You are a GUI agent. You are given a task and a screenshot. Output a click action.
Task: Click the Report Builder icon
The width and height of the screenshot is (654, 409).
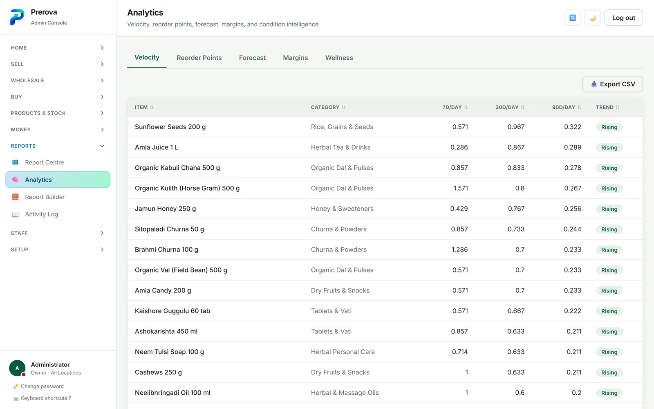16,197
